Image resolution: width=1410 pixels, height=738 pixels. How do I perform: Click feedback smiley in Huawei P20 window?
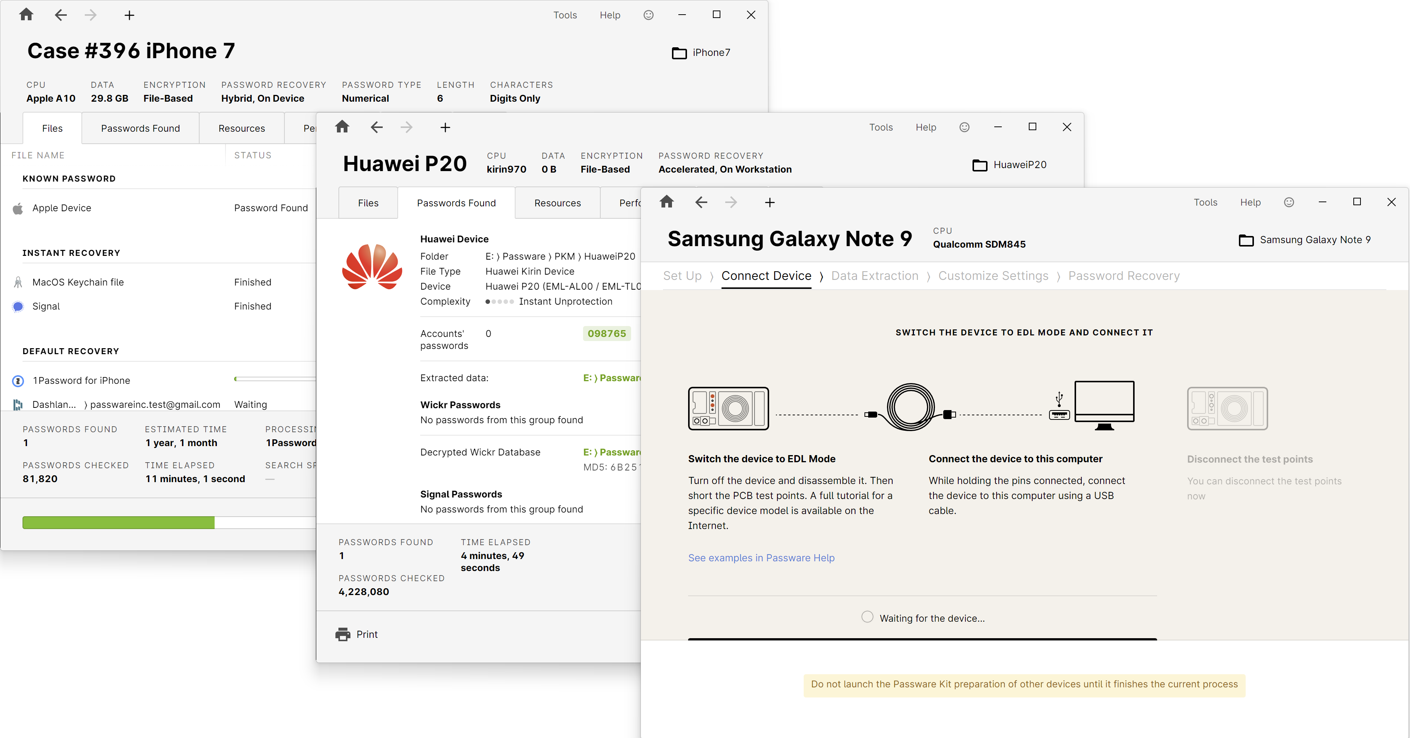tap(964, 127)
